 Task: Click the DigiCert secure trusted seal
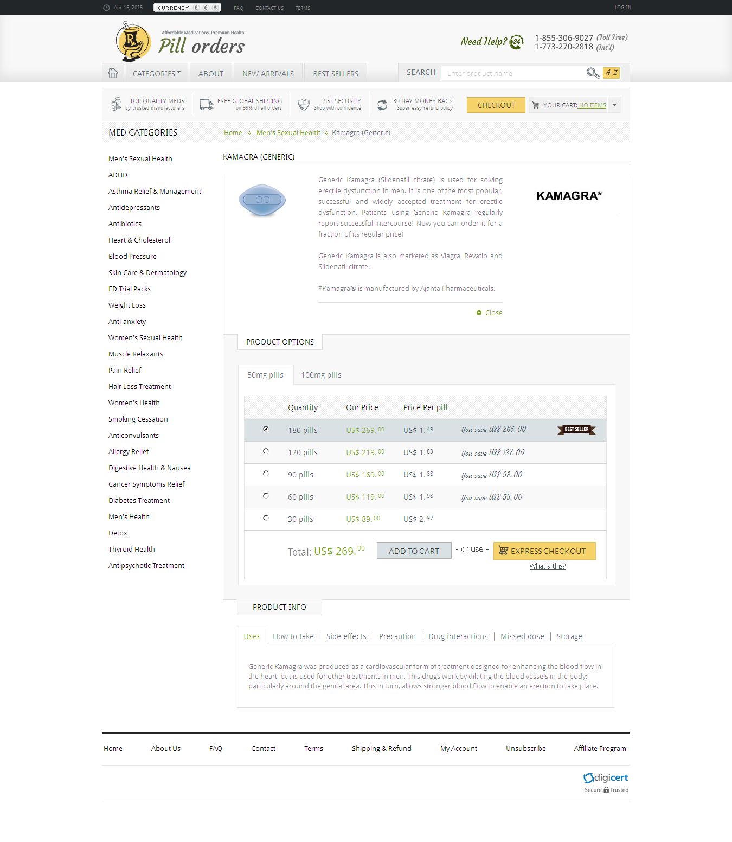[x=606, y=783]
